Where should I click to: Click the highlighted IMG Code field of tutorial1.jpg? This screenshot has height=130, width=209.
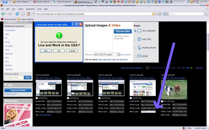pos(148,112)
